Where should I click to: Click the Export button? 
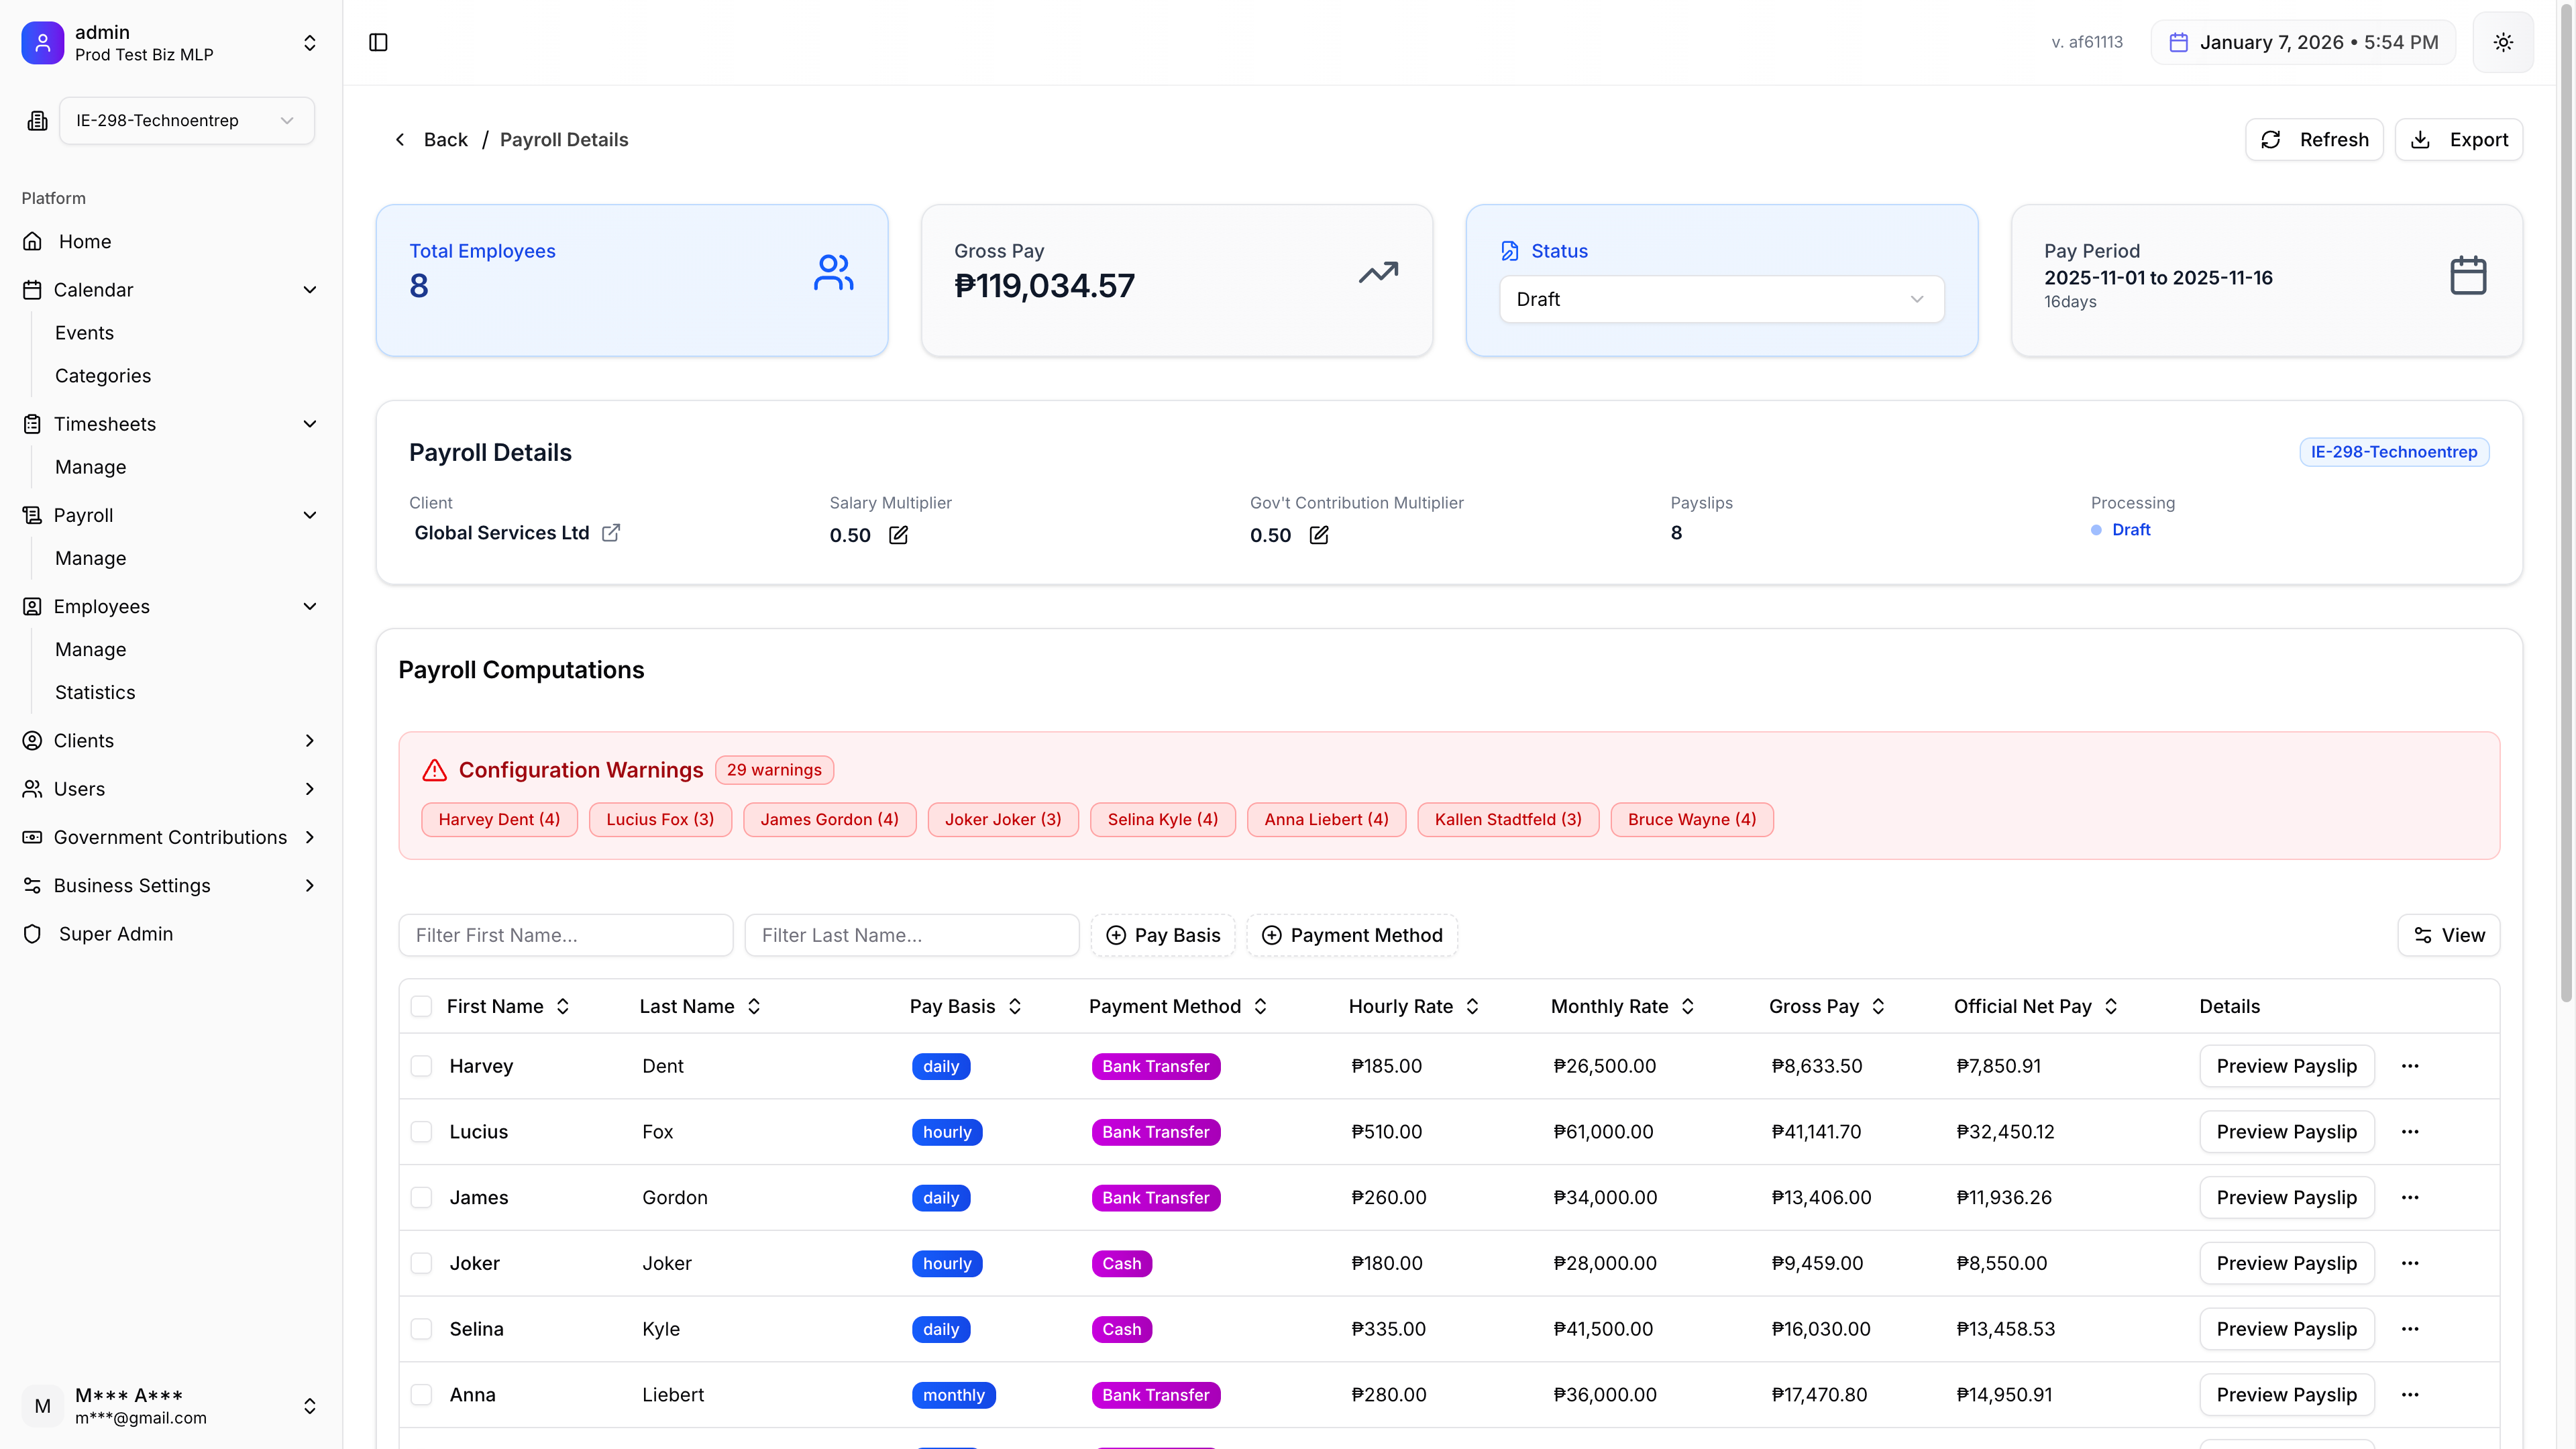(x=2458, y=140)
